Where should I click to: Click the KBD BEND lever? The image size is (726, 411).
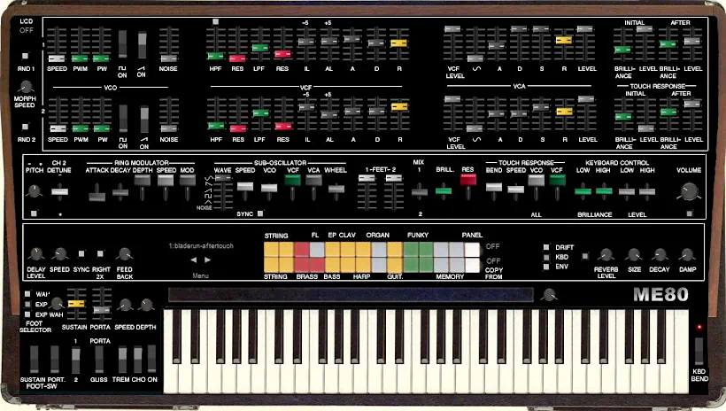tap(699, 351)
